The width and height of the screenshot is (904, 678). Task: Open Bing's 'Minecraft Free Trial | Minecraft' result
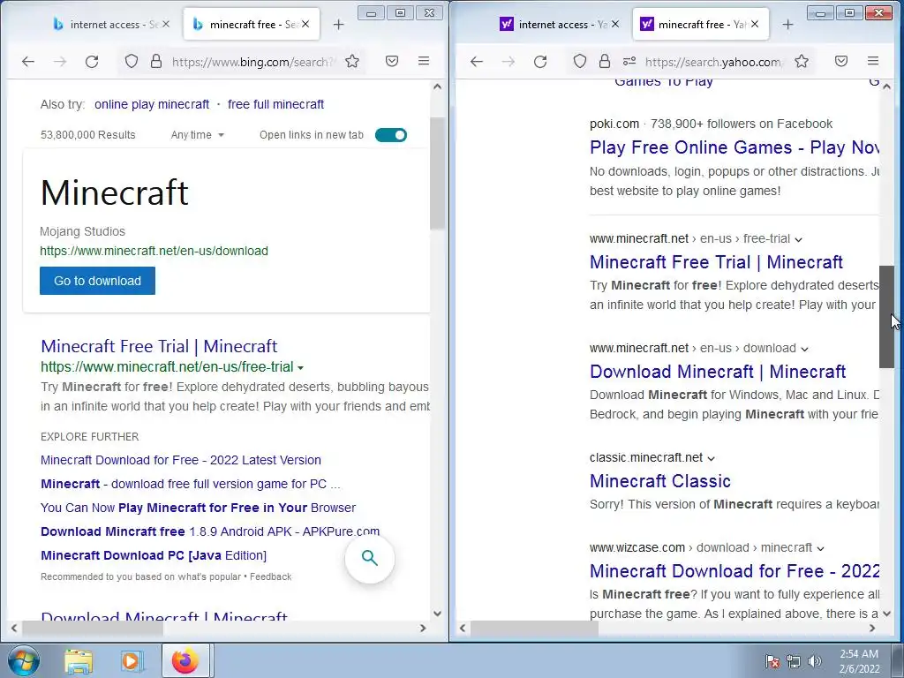click(159, 346)
